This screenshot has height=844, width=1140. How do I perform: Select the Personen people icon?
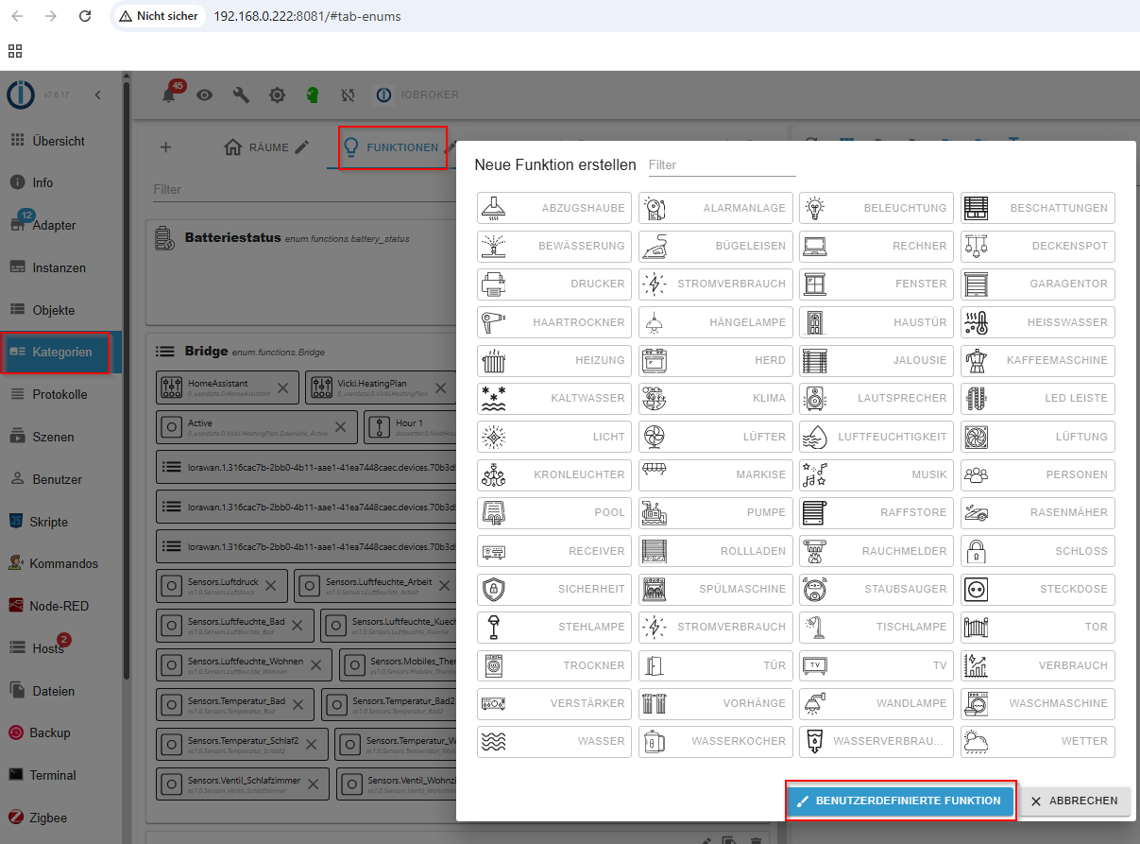pos(976,474)
